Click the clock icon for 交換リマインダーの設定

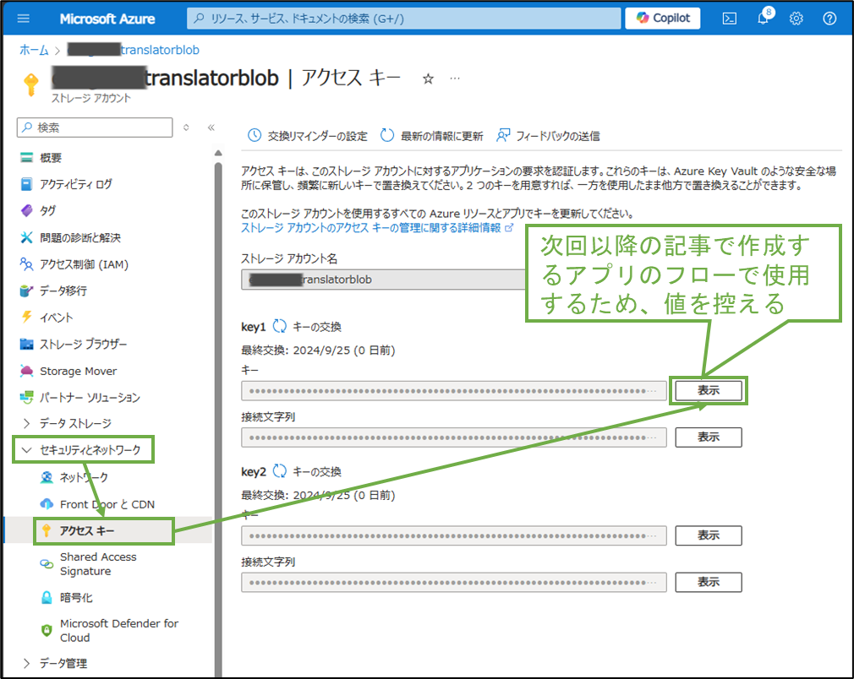pyautogui.click(x=255, y=135)
